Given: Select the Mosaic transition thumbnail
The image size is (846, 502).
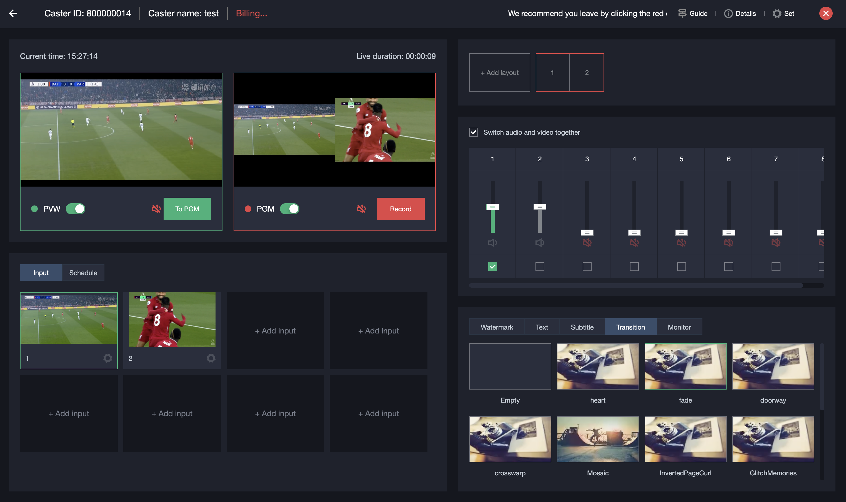Looking at the screenshot, I should click(x=598, y=439).
